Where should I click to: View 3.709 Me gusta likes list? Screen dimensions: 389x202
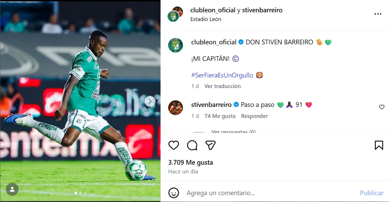[191, 163]
